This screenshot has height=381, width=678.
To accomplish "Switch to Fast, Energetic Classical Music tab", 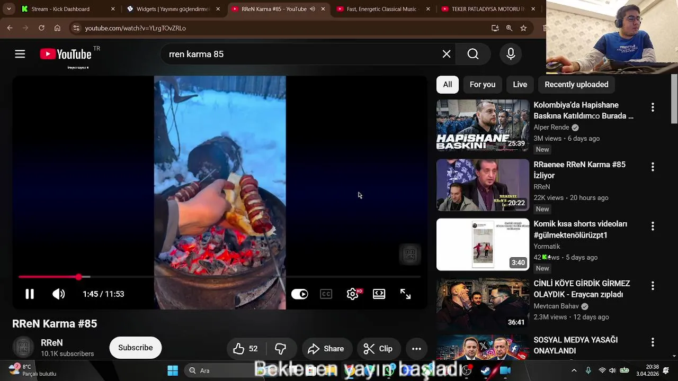I will pyautogui.click(x=381, y=9).
